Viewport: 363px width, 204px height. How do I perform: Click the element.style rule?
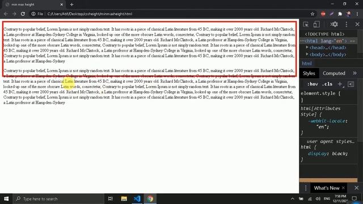(320, 93)
